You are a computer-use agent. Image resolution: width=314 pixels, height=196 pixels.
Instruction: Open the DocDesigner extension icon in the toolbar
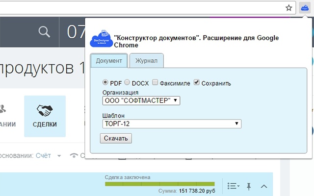point(305,8)
